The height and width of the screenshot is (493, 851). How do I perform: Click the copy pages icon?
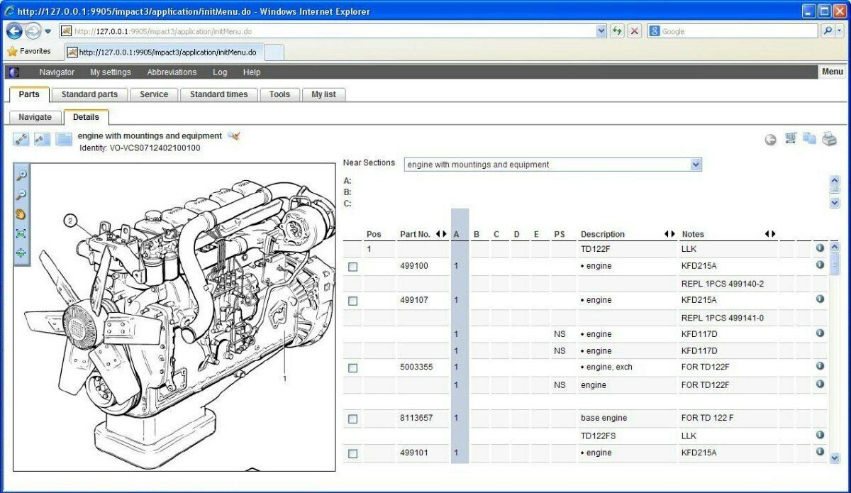tap(809, 139)
